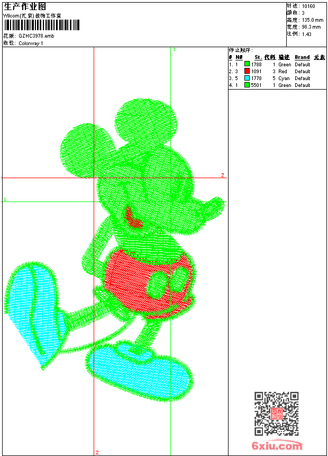328x456 pixels.
Task: Pick the cyan swatch in the Cyan row
Action: [247, 78]
